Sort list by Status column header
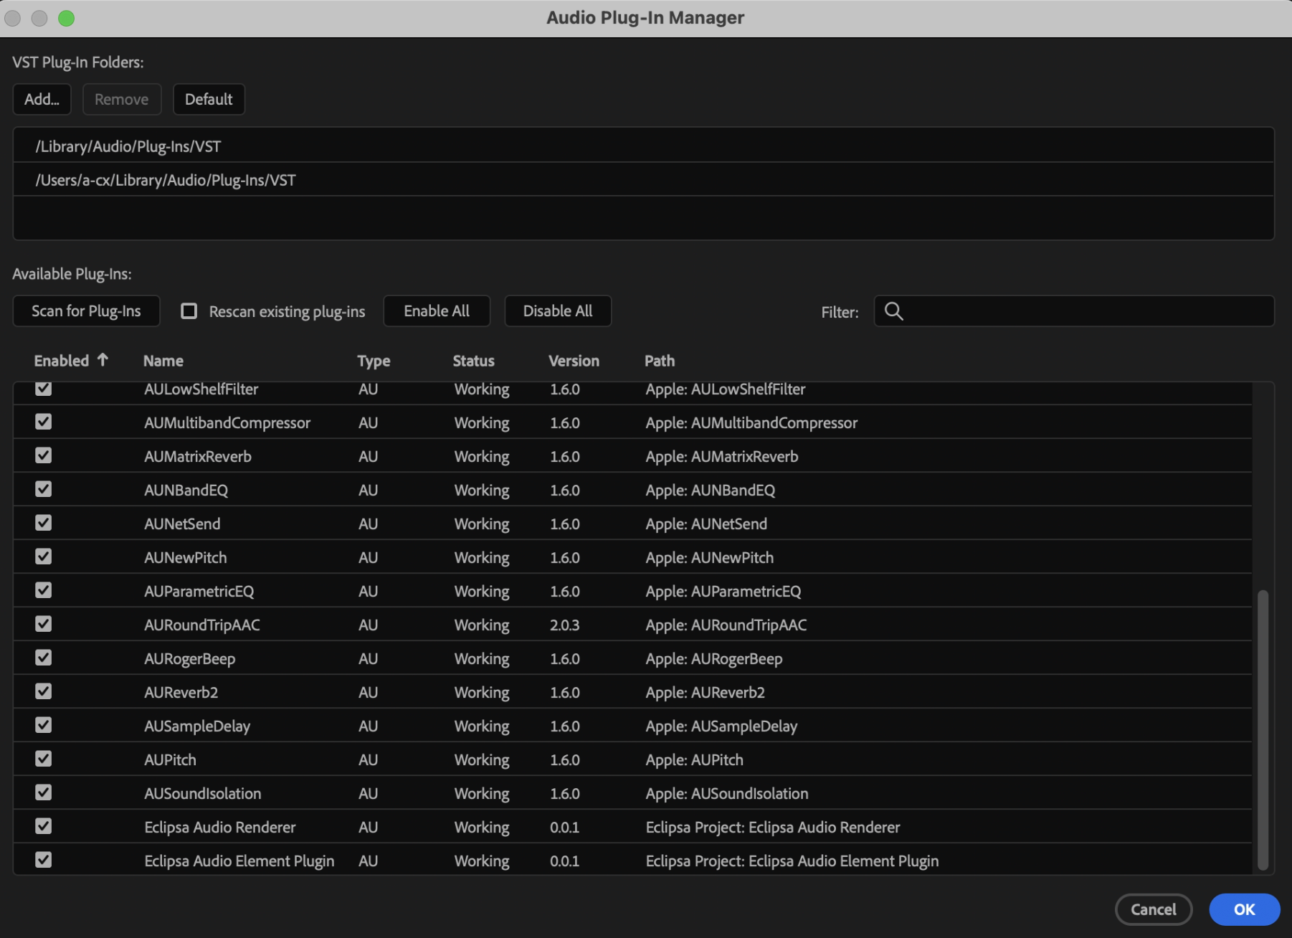Screen dimensions: 1292x938 pyautogui.click(x=473, y=361)
